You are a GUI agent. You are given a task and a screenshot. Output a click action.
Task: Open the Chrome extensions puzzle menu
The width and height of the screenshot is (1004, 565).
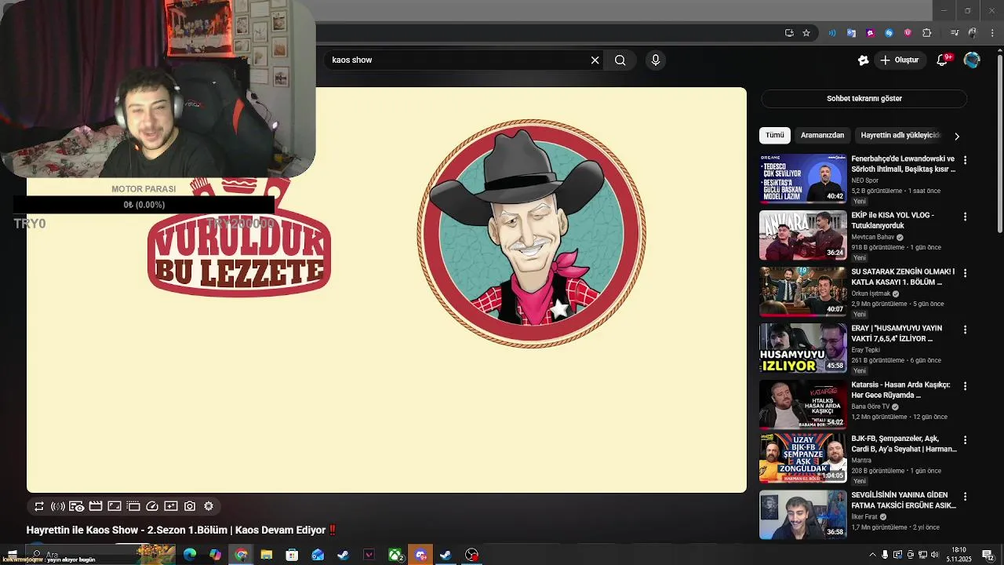(927, 33)
